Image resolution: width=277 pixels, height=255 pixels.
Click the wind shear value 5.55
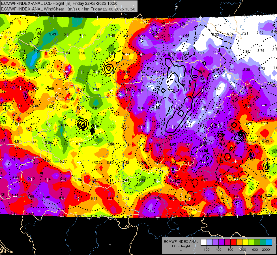tap(7, 50)
